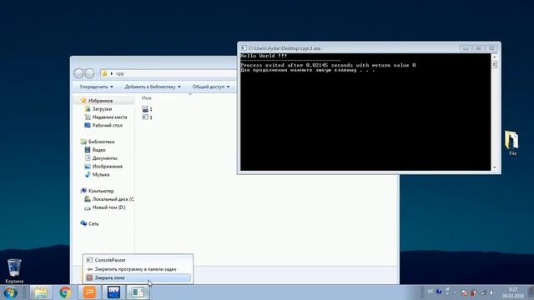
Task: Click the cpp address bar path
Action: [x=120, y=73]
